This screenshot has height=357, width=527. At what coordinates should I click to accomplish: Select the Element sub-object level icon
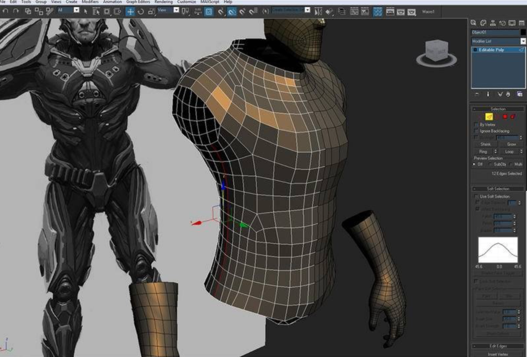(x=513, y=116)
